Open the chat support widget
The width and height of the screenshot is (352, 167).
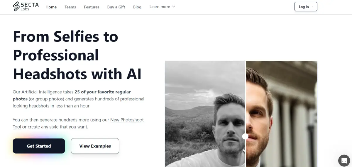pos(344,160)
